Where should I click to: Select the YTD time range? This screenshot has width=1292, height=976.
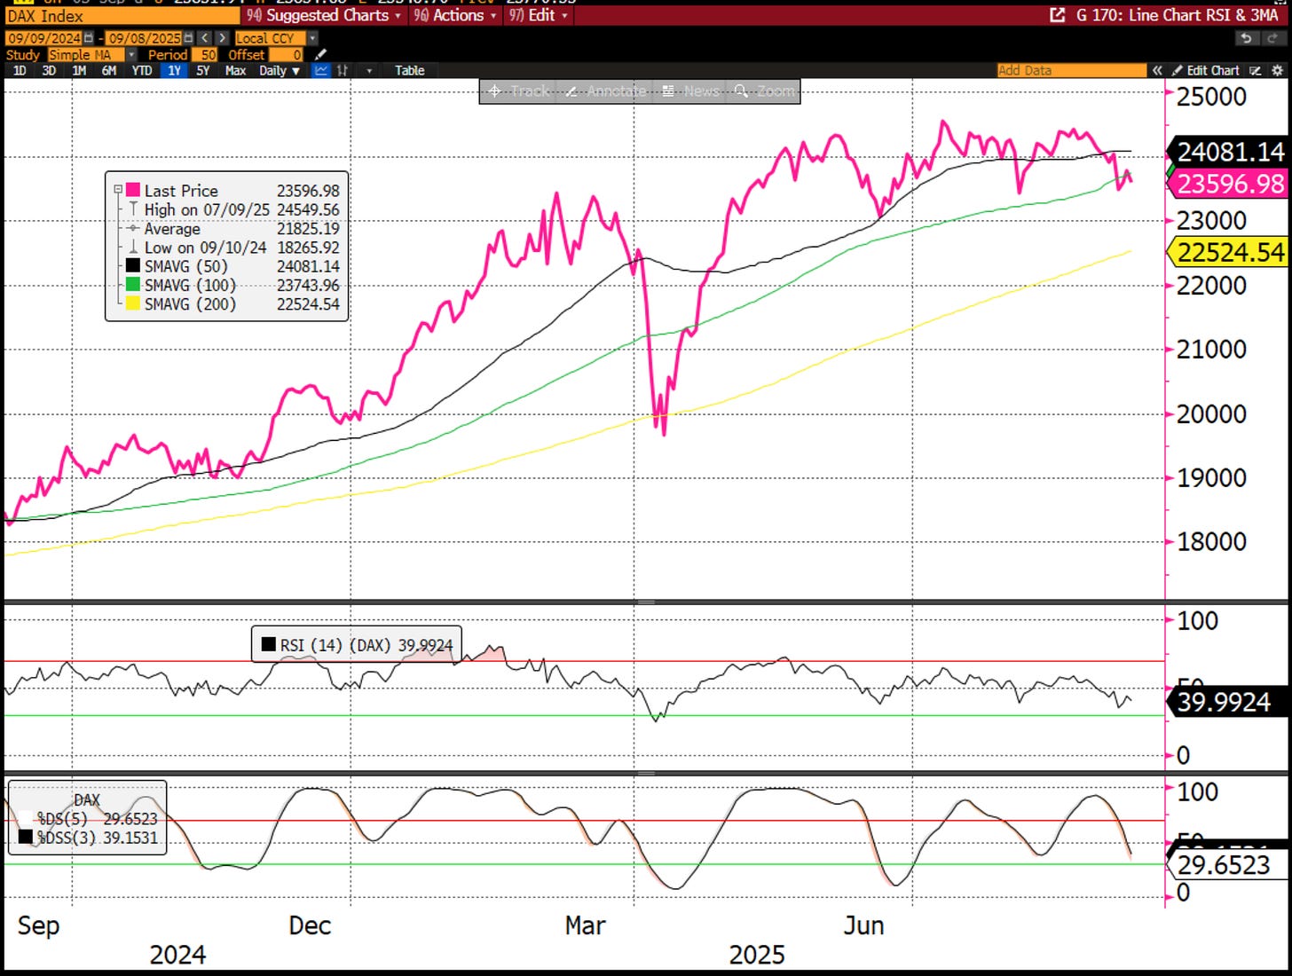click(142, 70)
